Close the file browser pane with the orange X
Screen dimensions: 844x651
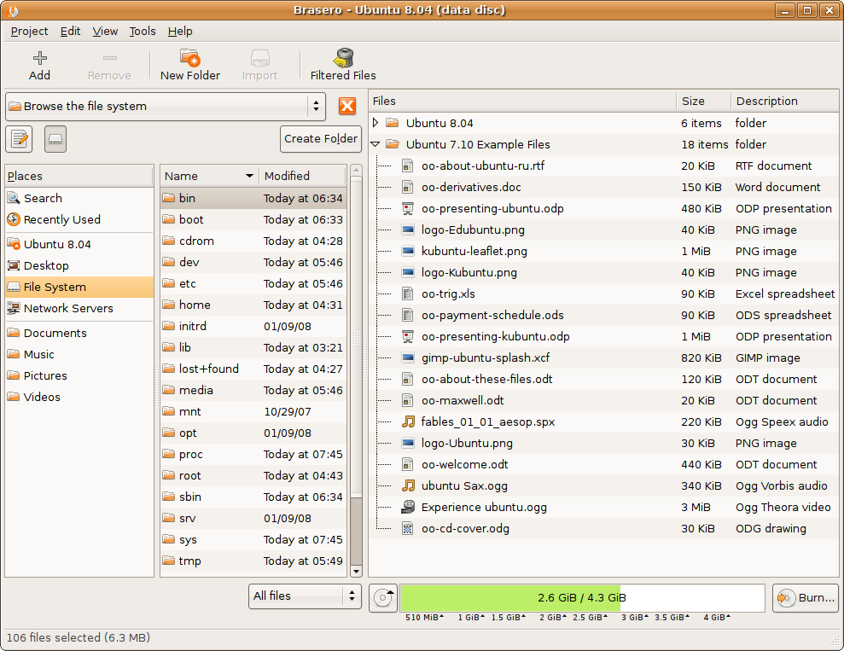pyautogui.click(x=347, y=106)
